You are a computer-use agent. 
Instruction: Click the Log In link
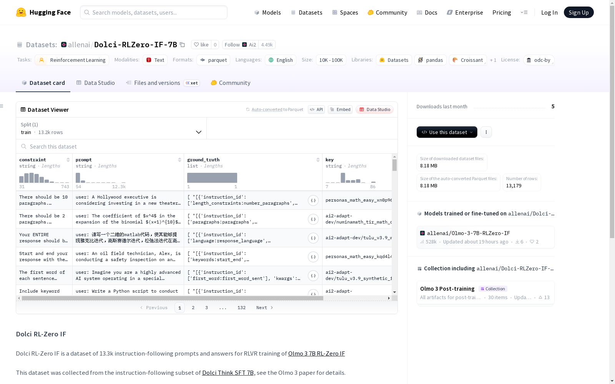pyautogui.click(x=549, y=12)
